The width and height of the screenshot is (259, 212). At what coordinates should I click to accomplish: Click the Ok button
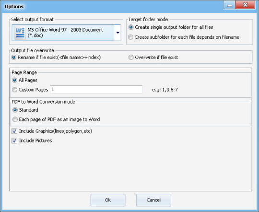(108, 200)
